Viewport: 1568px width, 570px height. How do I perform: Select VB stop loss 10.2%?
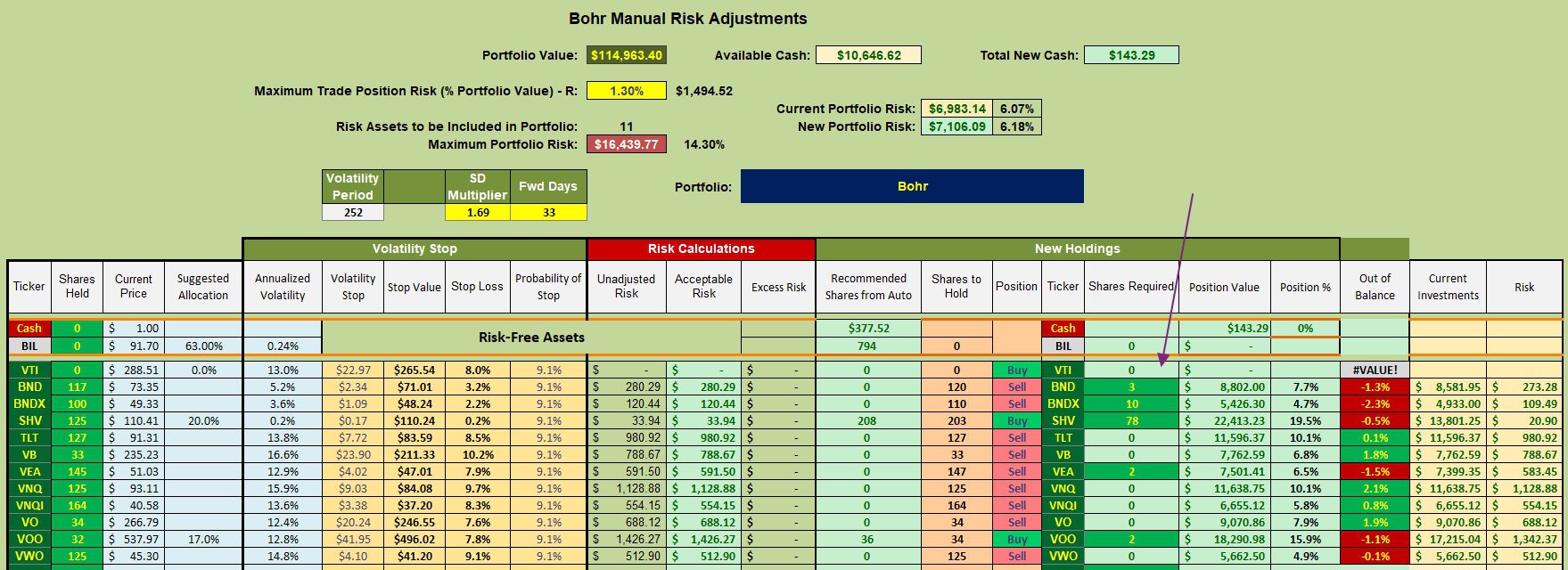(478, 455)
